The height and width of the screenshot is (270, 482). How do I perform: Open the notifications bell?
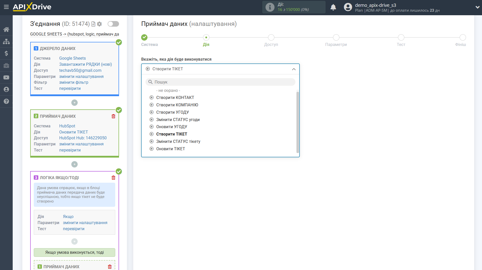pyautogui.click(x=333, y=7)
